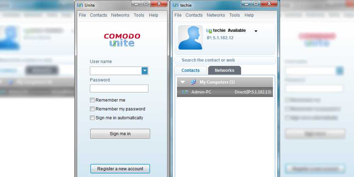Click the Unite window title bar icon

pos(80,5)
